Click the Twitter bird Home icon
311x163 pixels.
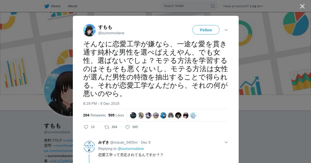[x=47, y=6]
